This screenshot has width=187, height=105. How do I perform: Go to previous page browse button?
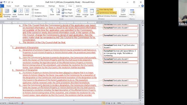tap(143, 93)
